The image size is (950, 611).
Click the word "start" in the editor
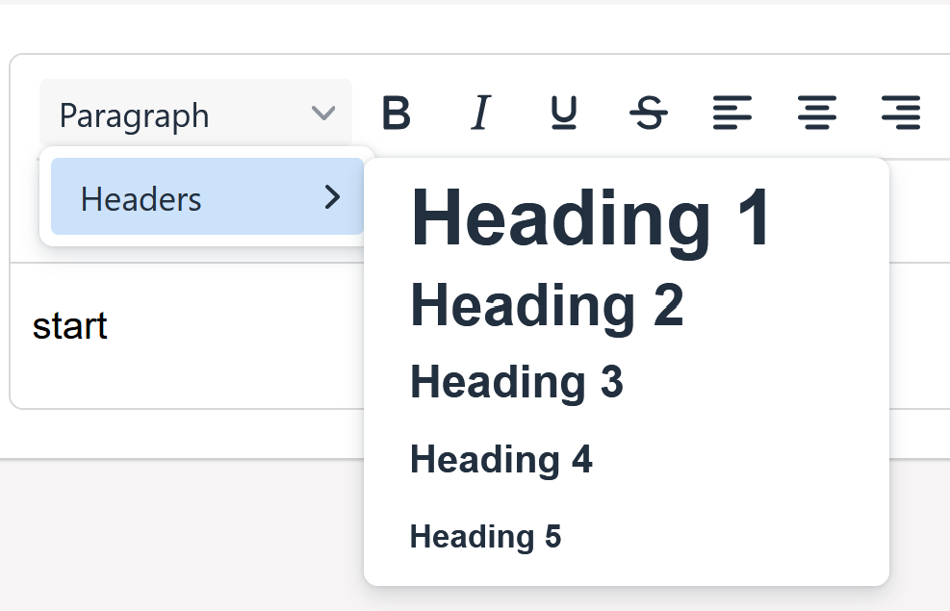[x=70, y=326]
